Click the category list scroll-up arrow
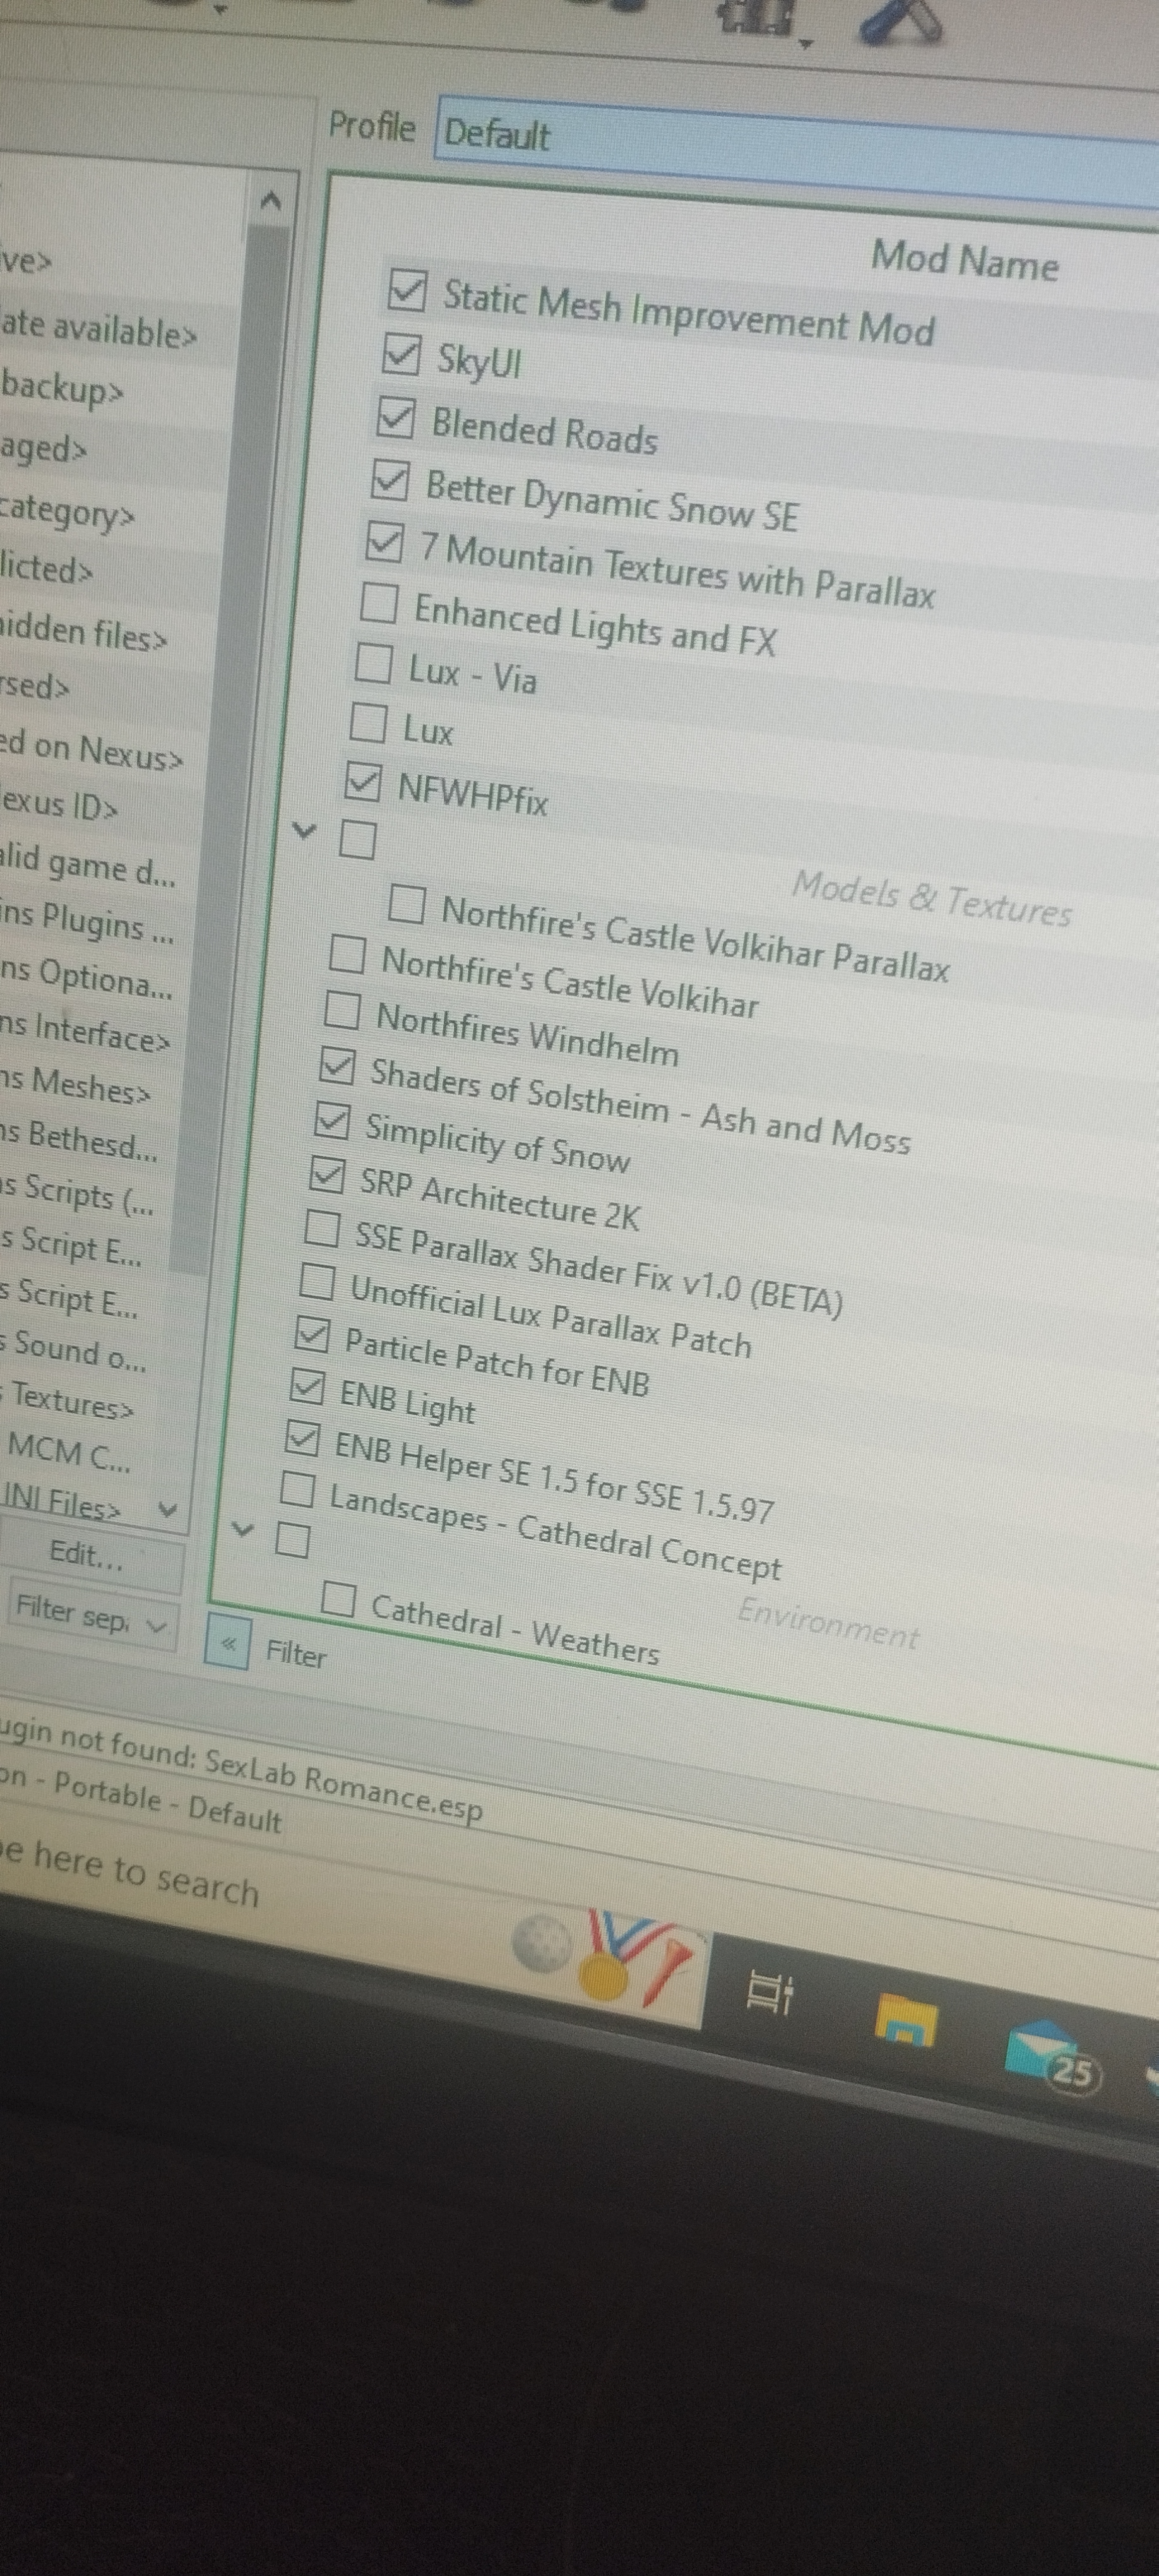 (270, 201)
